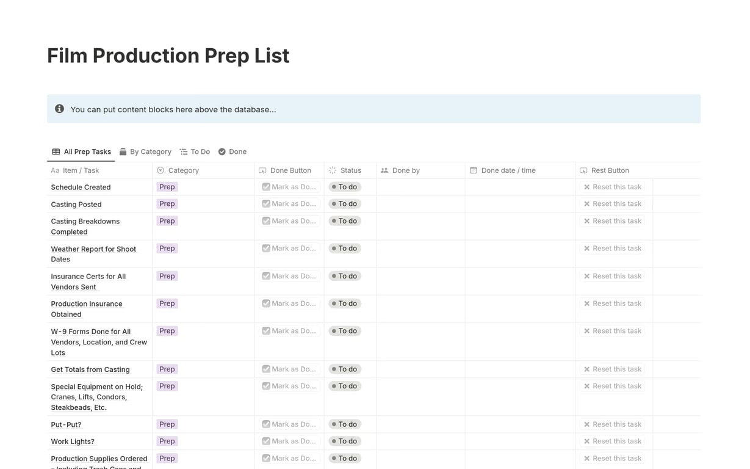This screenshot has height=469, width=750.
Task: Switch to the Done view tab
Action: coord(233,151)
